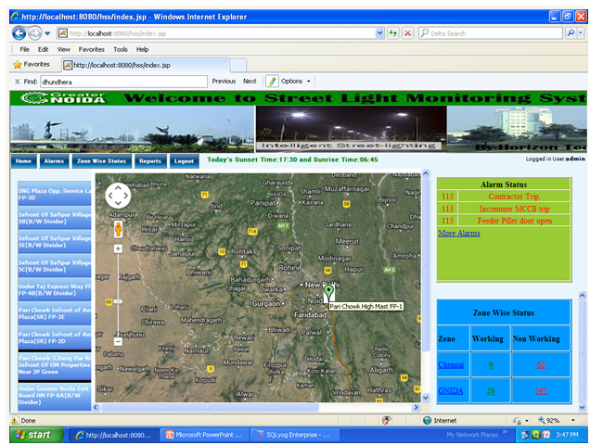The image size is (590, 445).
Task: Zoom in using the map plus button
Action: pyautogui.click(x=119, y=248)
